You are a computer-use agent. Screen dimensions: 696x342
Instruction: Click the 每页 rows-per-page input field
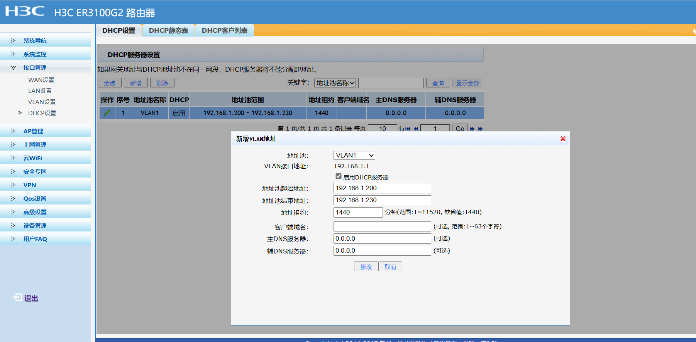pyautogui.click(x=383, y=128)
